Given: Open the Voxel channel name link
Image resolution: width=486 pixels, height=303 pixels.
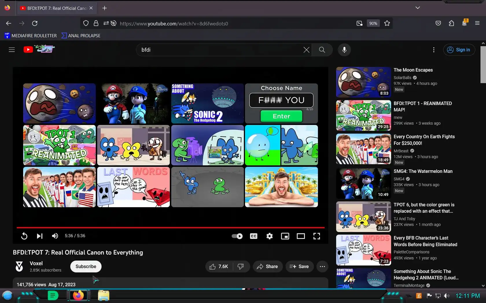Looking at the screenshot, I should point(36,263).
